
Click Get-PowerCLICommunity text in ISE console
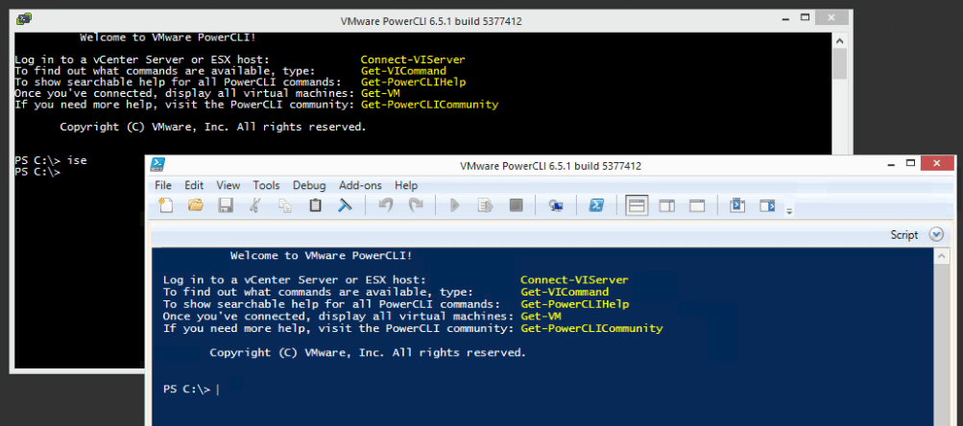(591, 328)
